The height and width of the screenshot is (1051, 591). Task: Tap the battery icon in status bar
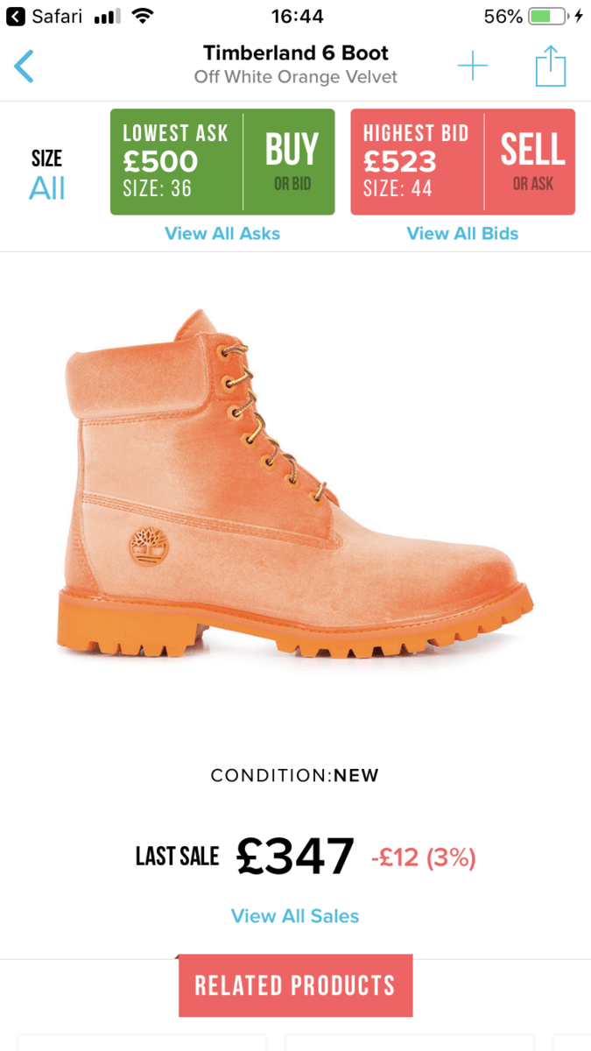[x=550, y=16]
